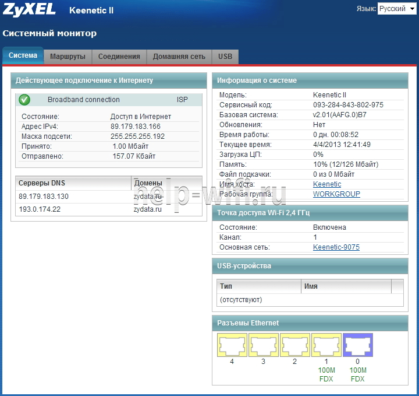Image resolution: width=419 pixels, height=396 pixels.
Task: Open the WORKGROUP link
Action: coord(336,194)
